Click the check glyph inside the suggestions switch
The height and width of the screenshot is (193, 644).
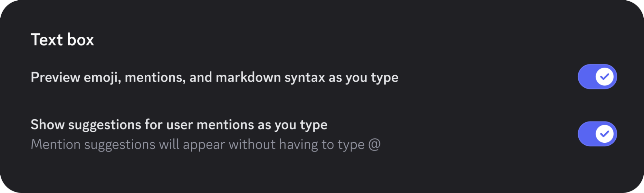[605, 133]
